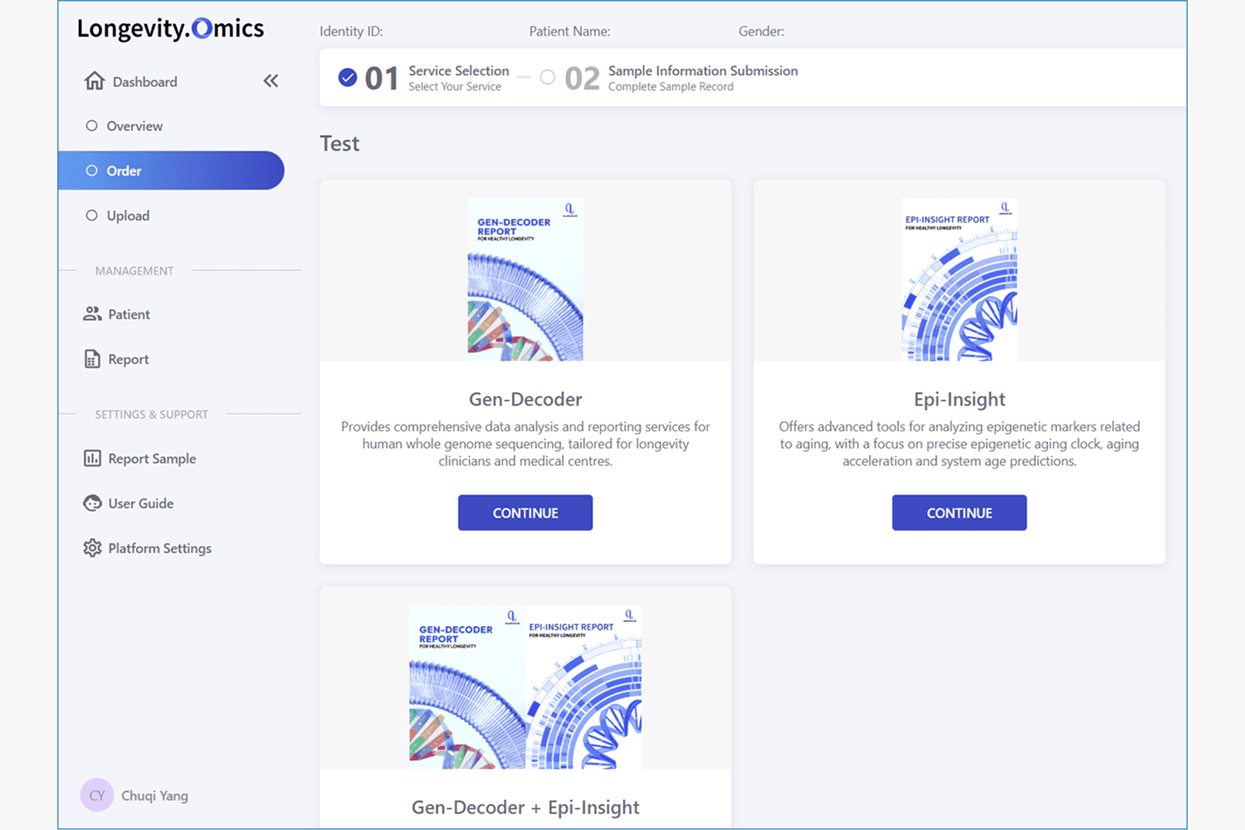Click the Patient people icon

[92, 314]
